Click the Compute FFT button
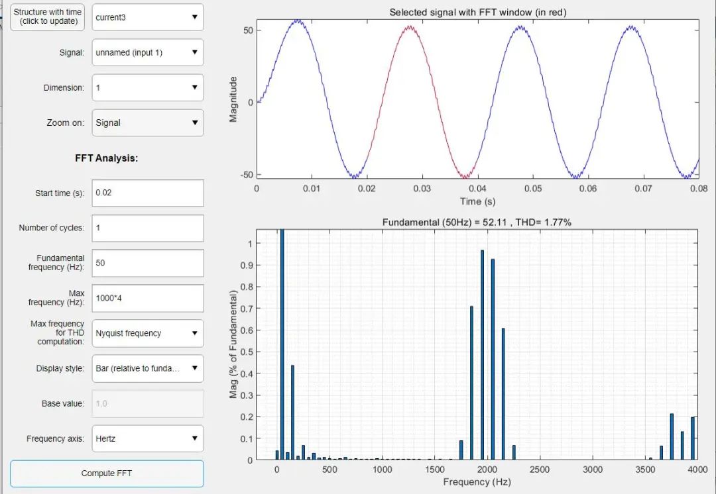 (107, 473)
